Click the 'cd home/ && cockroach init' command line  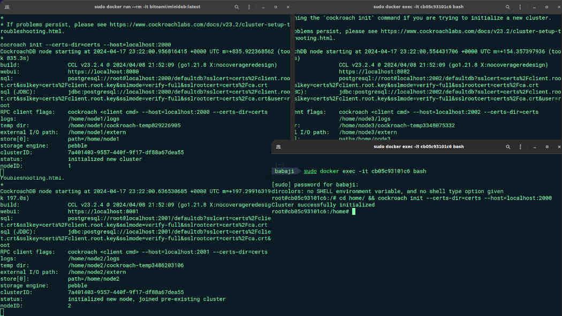coord(445,198)
